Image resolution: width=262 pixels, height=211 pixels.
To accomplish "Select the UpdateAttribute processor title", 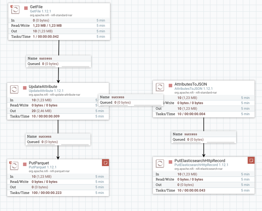I will 43,87.
